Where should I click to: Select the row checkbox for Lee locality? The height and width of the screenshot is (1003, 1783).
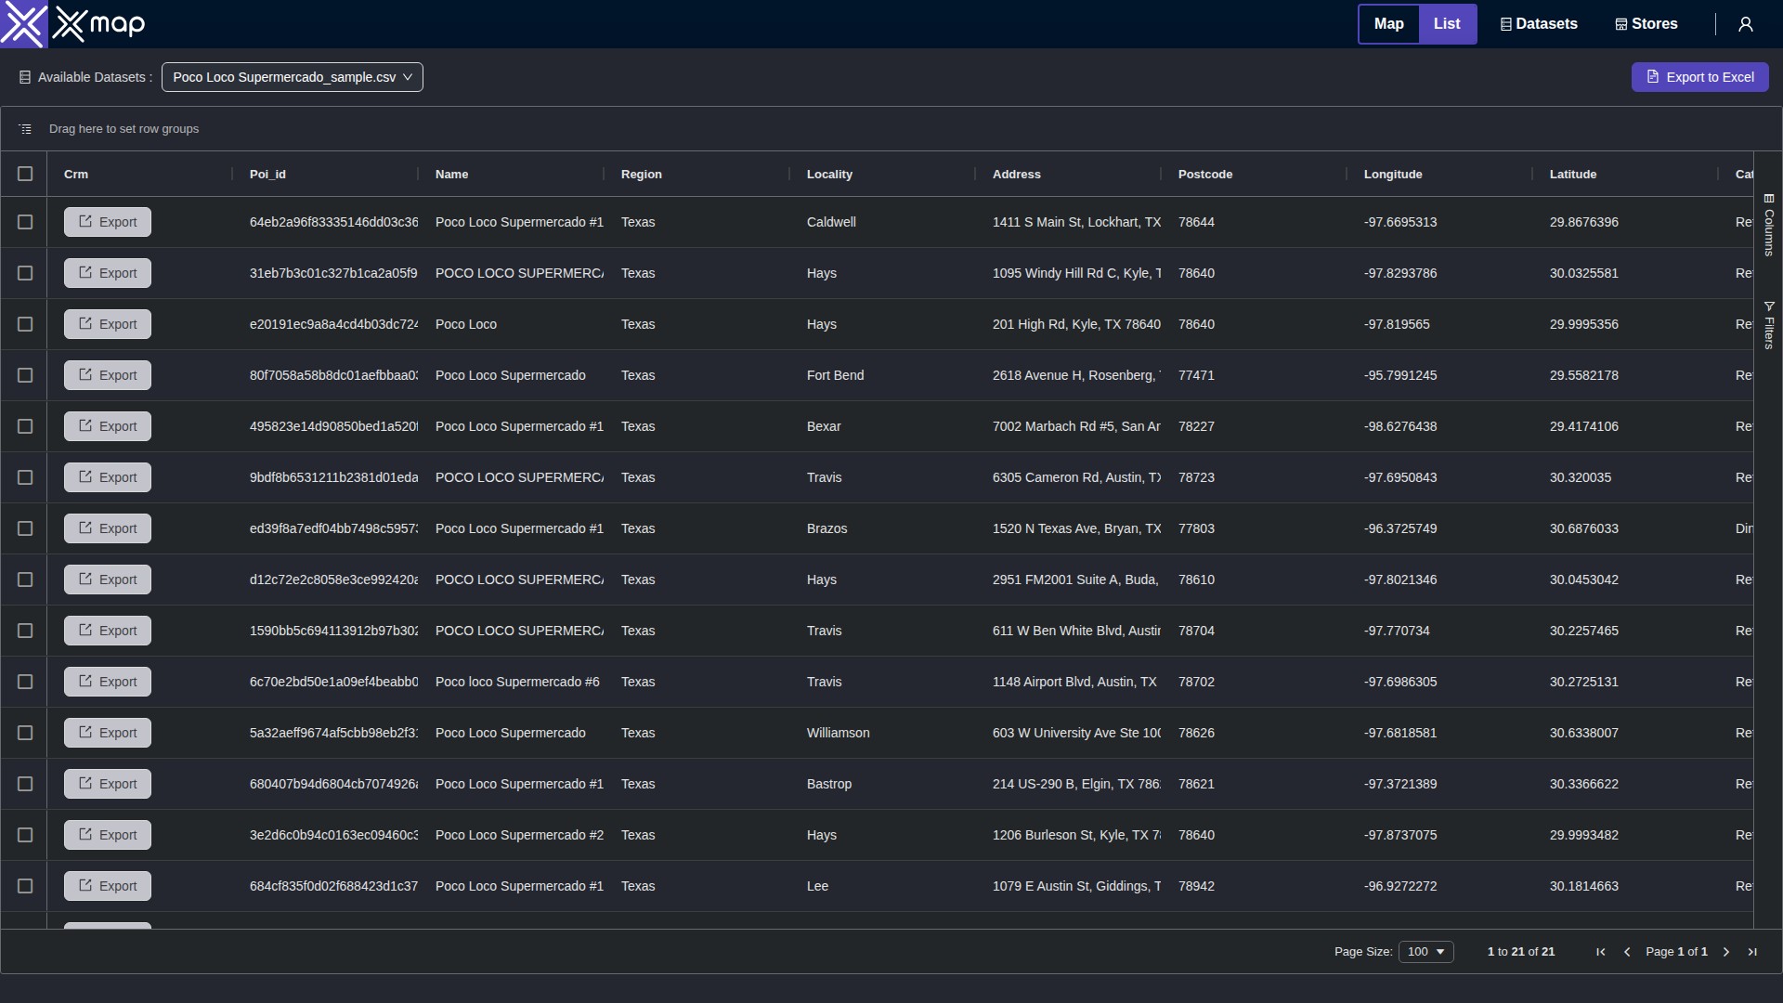[x=25, y=886]
